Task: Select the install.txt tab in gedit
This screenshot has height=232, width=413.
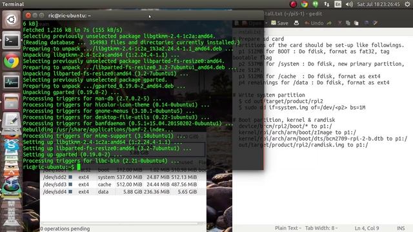Action: (249, 32)
